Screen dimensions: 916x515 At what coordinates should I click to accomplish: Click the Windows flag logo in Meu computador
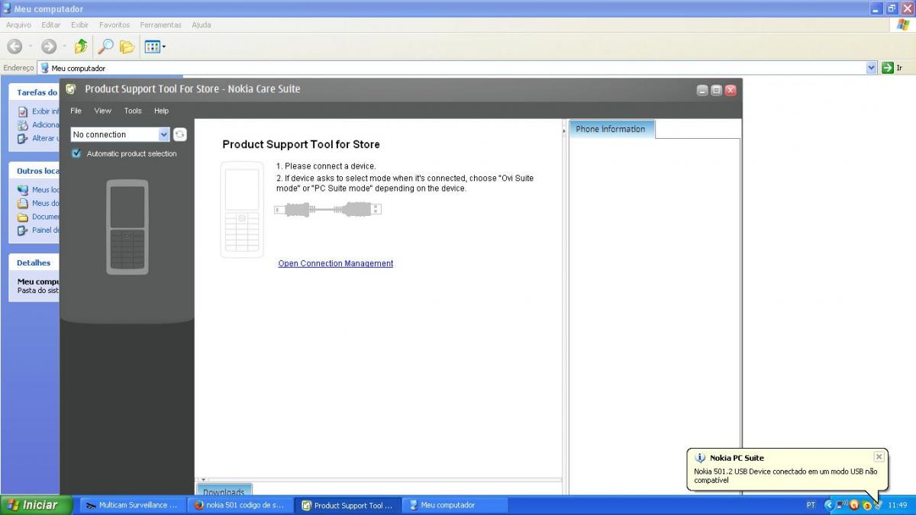tap(903, 24)
